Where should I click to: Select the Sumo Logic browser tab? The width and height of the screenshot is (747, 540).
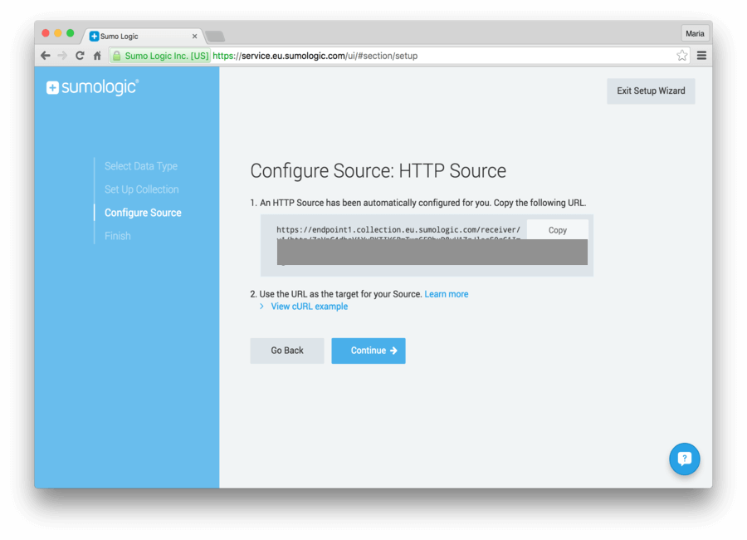tap(143, 37)
